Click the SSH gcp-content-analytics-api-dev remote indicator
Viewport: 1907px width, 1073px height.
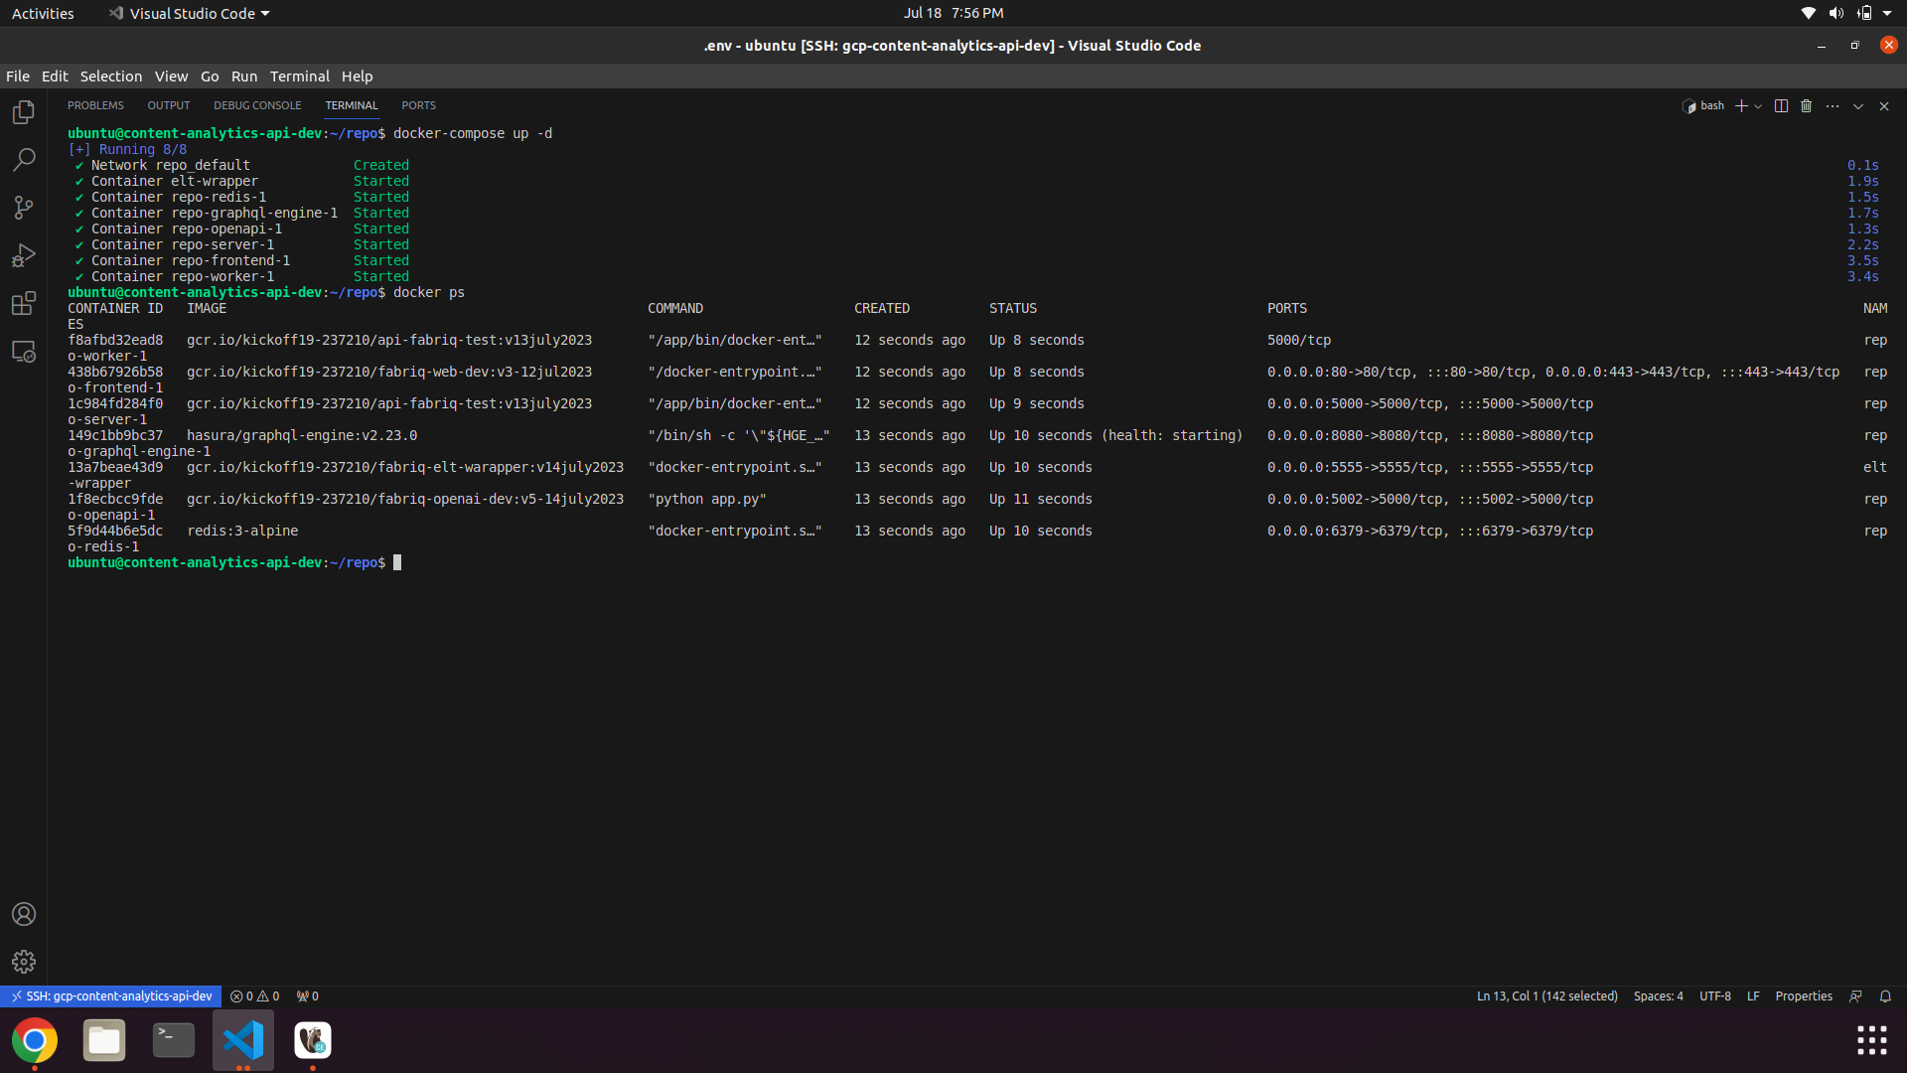pyautogui.click(x=111, y=996)
